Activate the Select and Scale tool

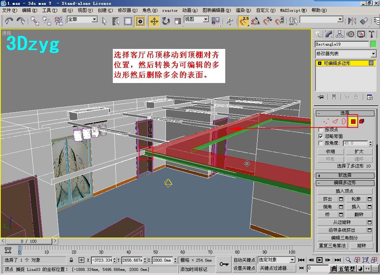pyautogui.click(x=178, y=21)
